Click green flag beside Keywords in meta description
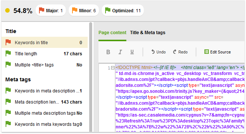The height and width of the screenshot is (134, 246). point(8,91)
